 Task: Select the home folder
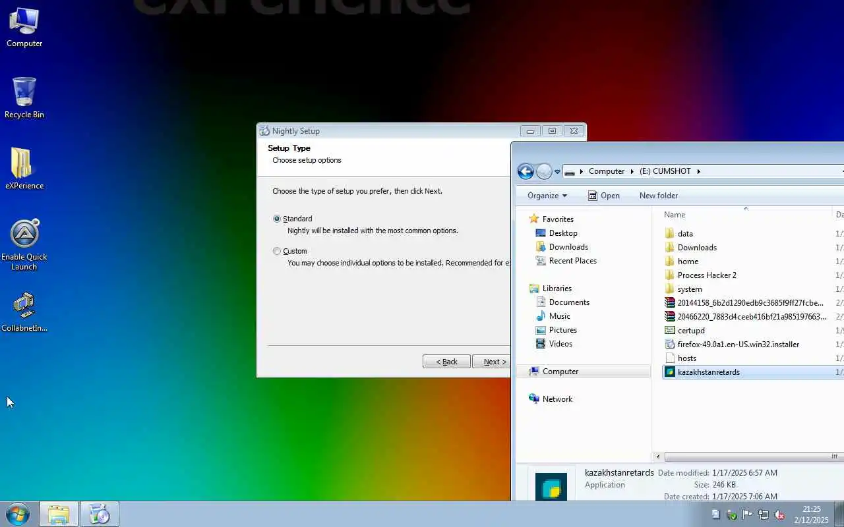coord(688,262)
